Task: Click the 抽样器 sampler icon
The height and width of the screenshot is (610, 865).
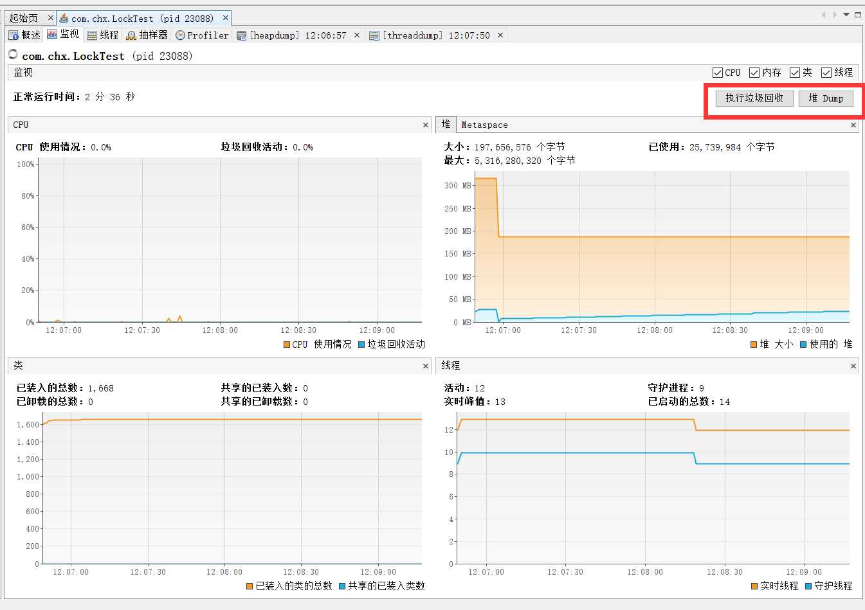Action: click(x=131, y=35)
